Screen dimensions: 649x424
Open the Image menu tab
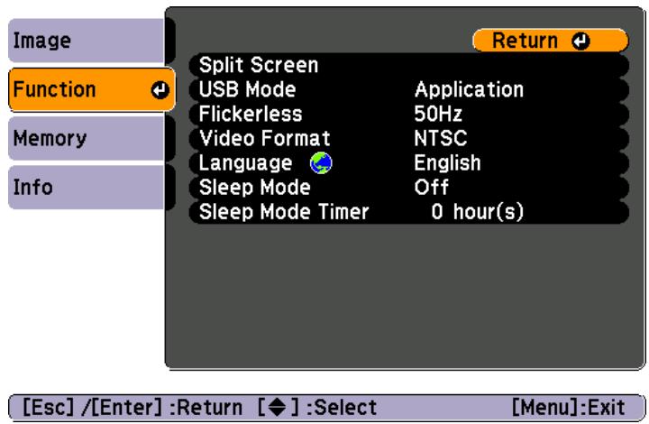(87, 41)
